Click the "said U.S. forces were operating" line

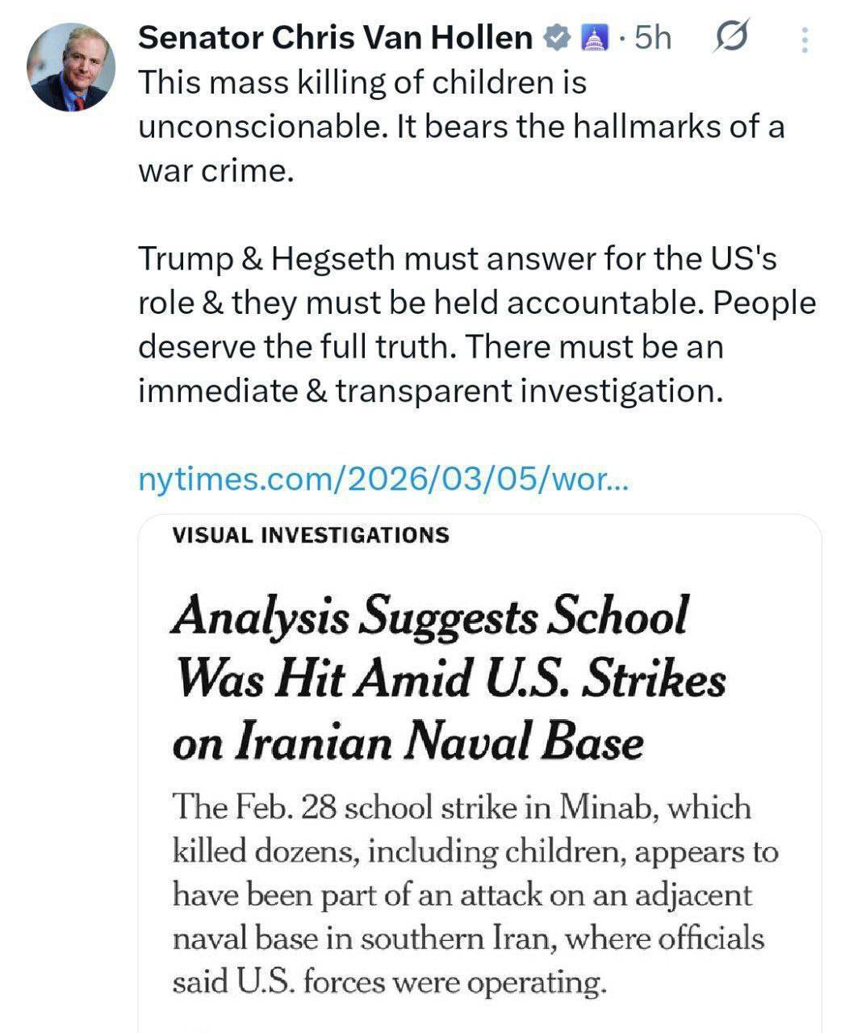pyautogui.click(x=388, y=982)
